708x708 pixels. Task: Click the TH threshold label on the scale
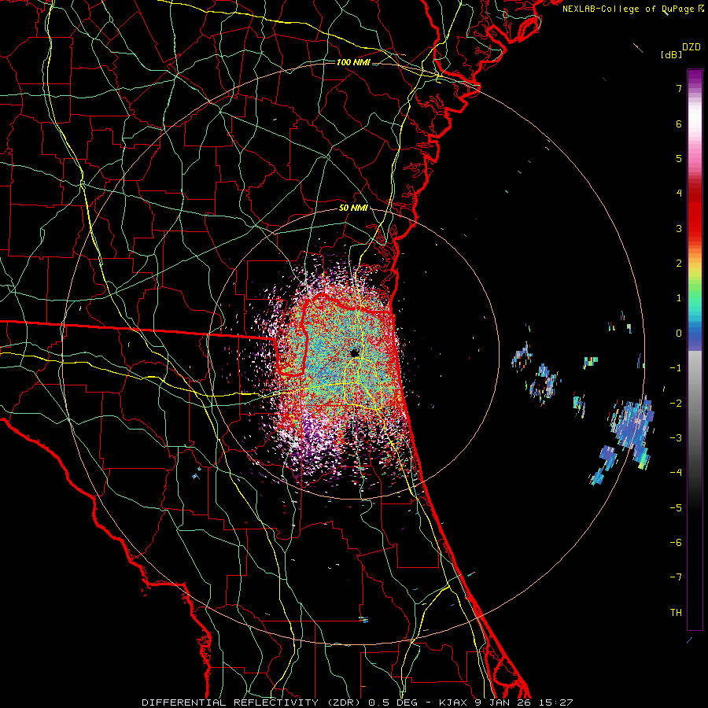point(676,612)
